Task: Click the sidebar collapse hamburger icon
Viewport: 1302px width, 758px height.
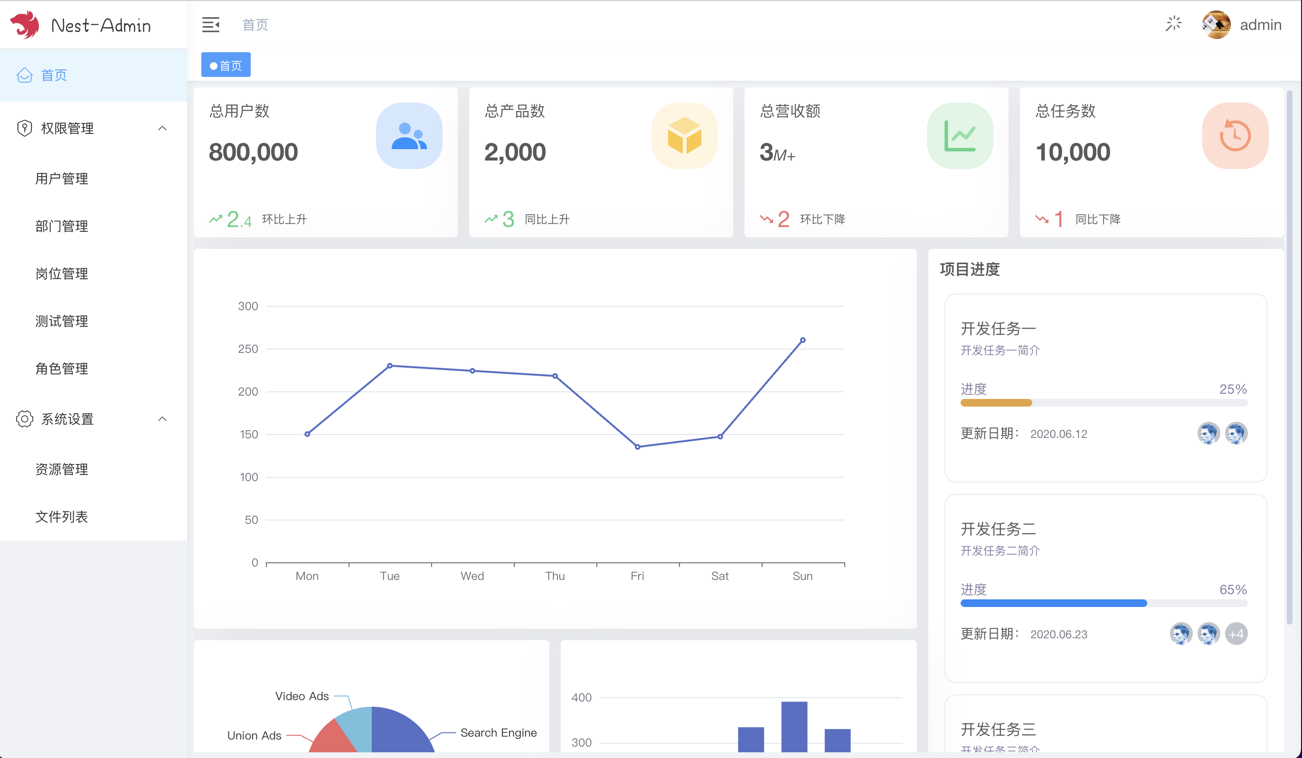Action: (210, 24)
